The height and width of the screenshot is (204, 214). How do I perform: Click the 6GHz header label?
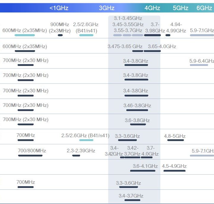[x=204, y=8]
